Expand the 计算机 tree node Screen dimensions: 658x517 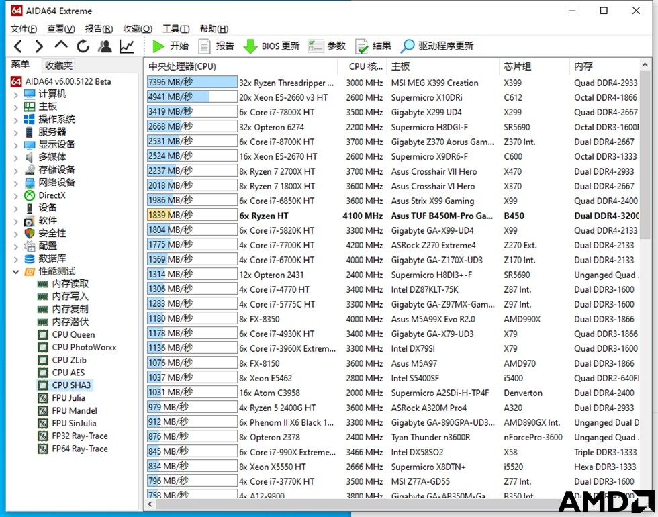point(16,95)
